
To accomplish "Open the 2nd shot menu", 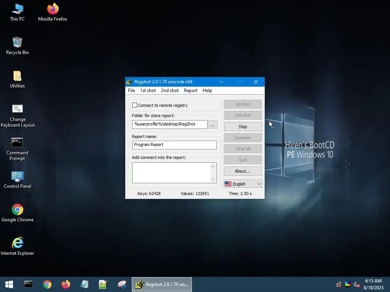I will tap(170, 90).
